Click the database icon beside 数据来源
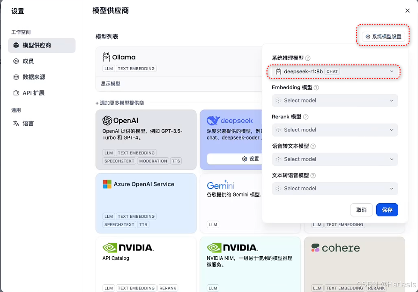Viewport: 418px width, 292px height. tap(16, 77)
